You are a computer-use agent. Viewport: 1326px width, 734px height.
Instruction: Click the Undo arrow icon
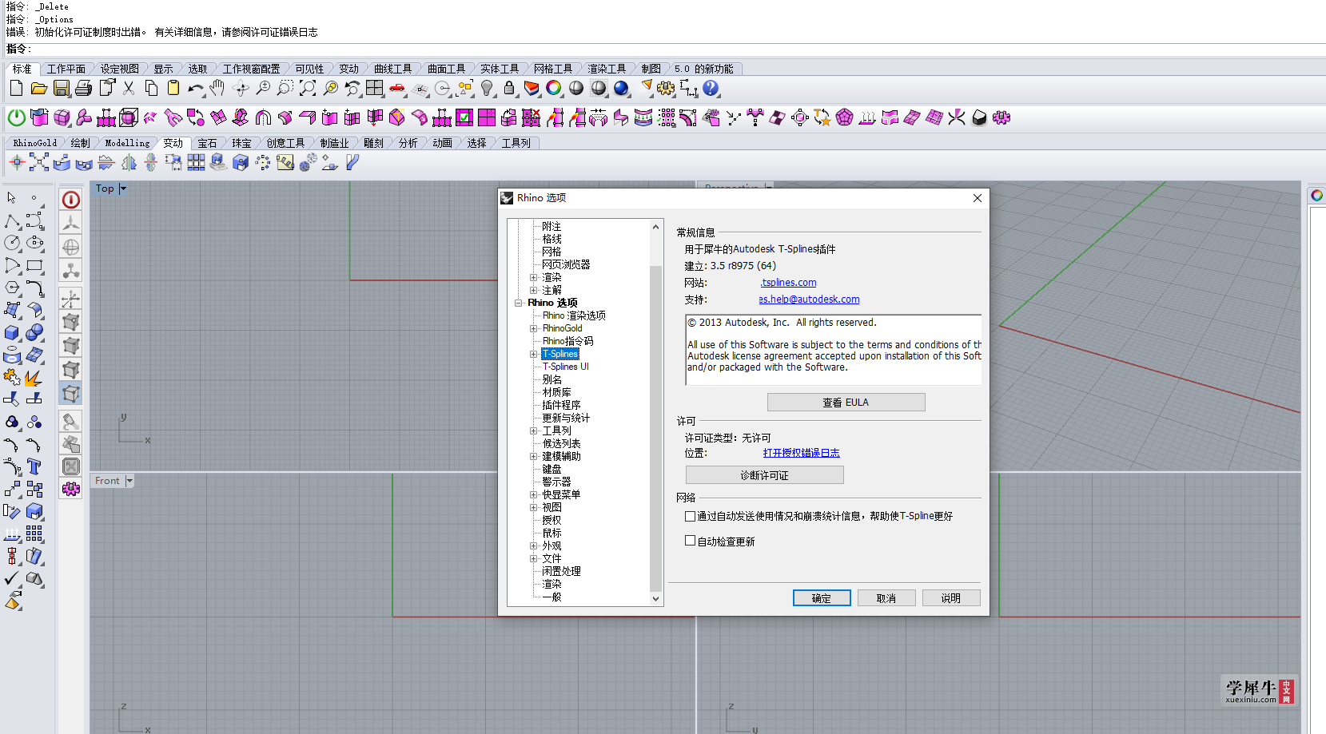(x=196, y=89)
